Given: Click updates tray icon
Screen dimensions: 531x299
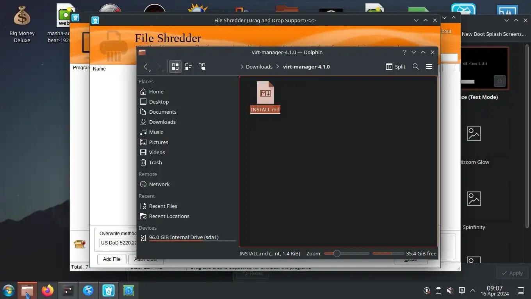Looking at the screenshot, I should 427,290.
